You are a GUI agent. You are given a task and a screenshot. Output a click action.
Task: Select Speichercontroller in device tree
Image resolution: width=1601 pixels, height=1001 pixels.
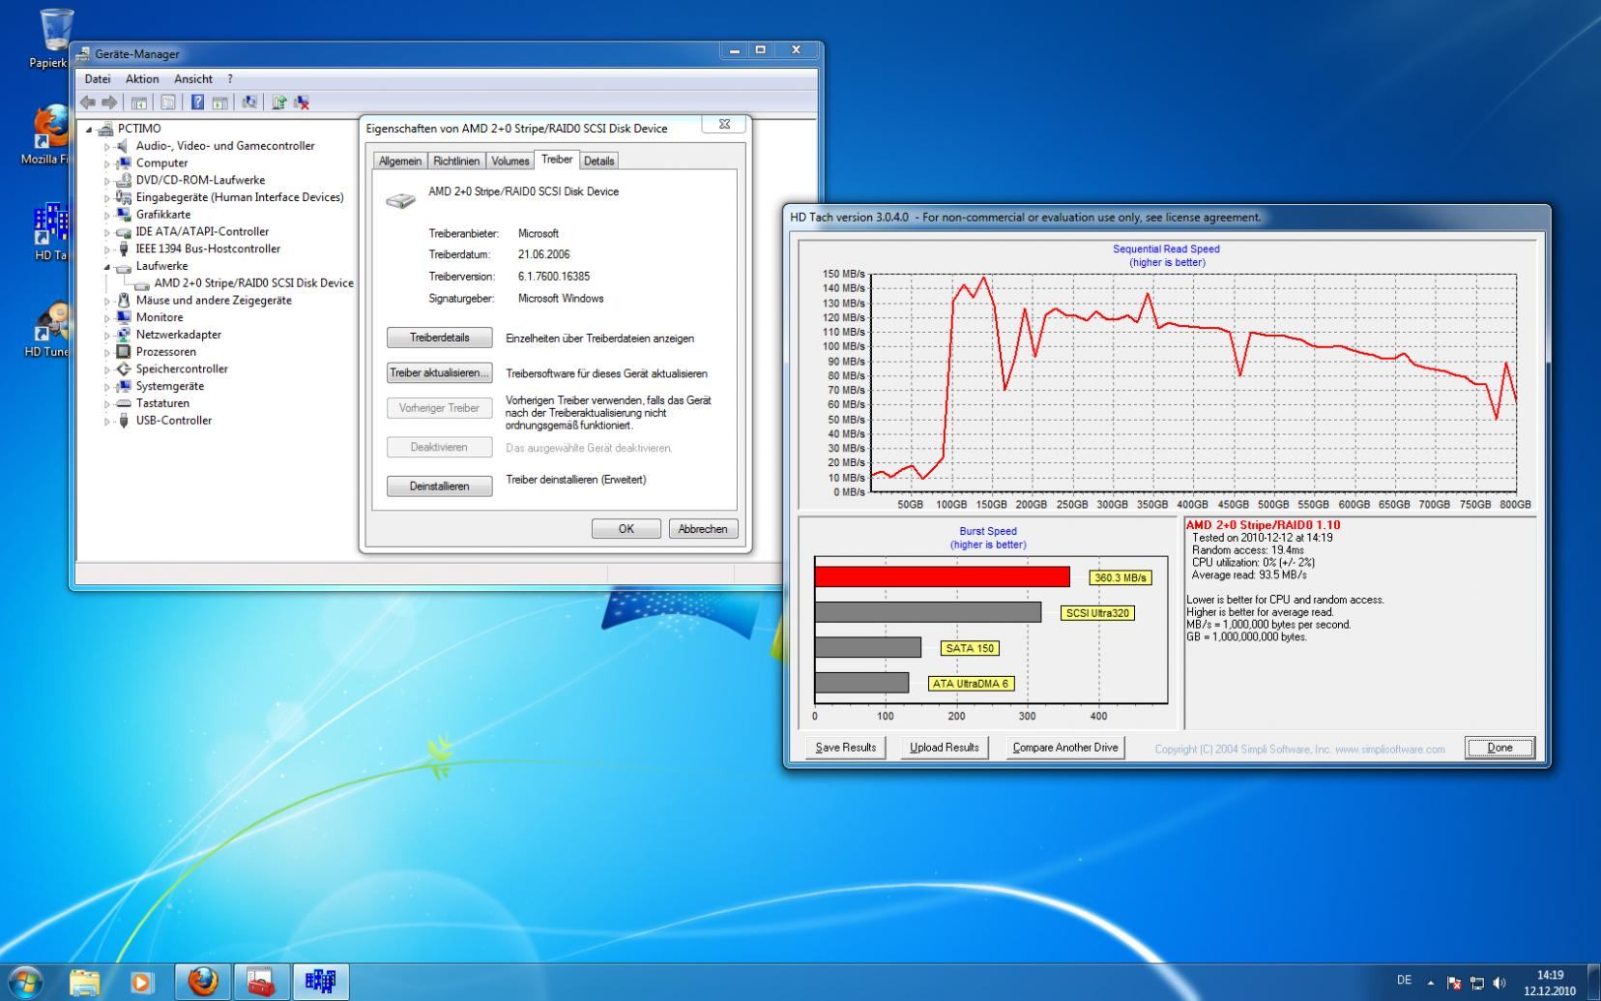(182, 369)
